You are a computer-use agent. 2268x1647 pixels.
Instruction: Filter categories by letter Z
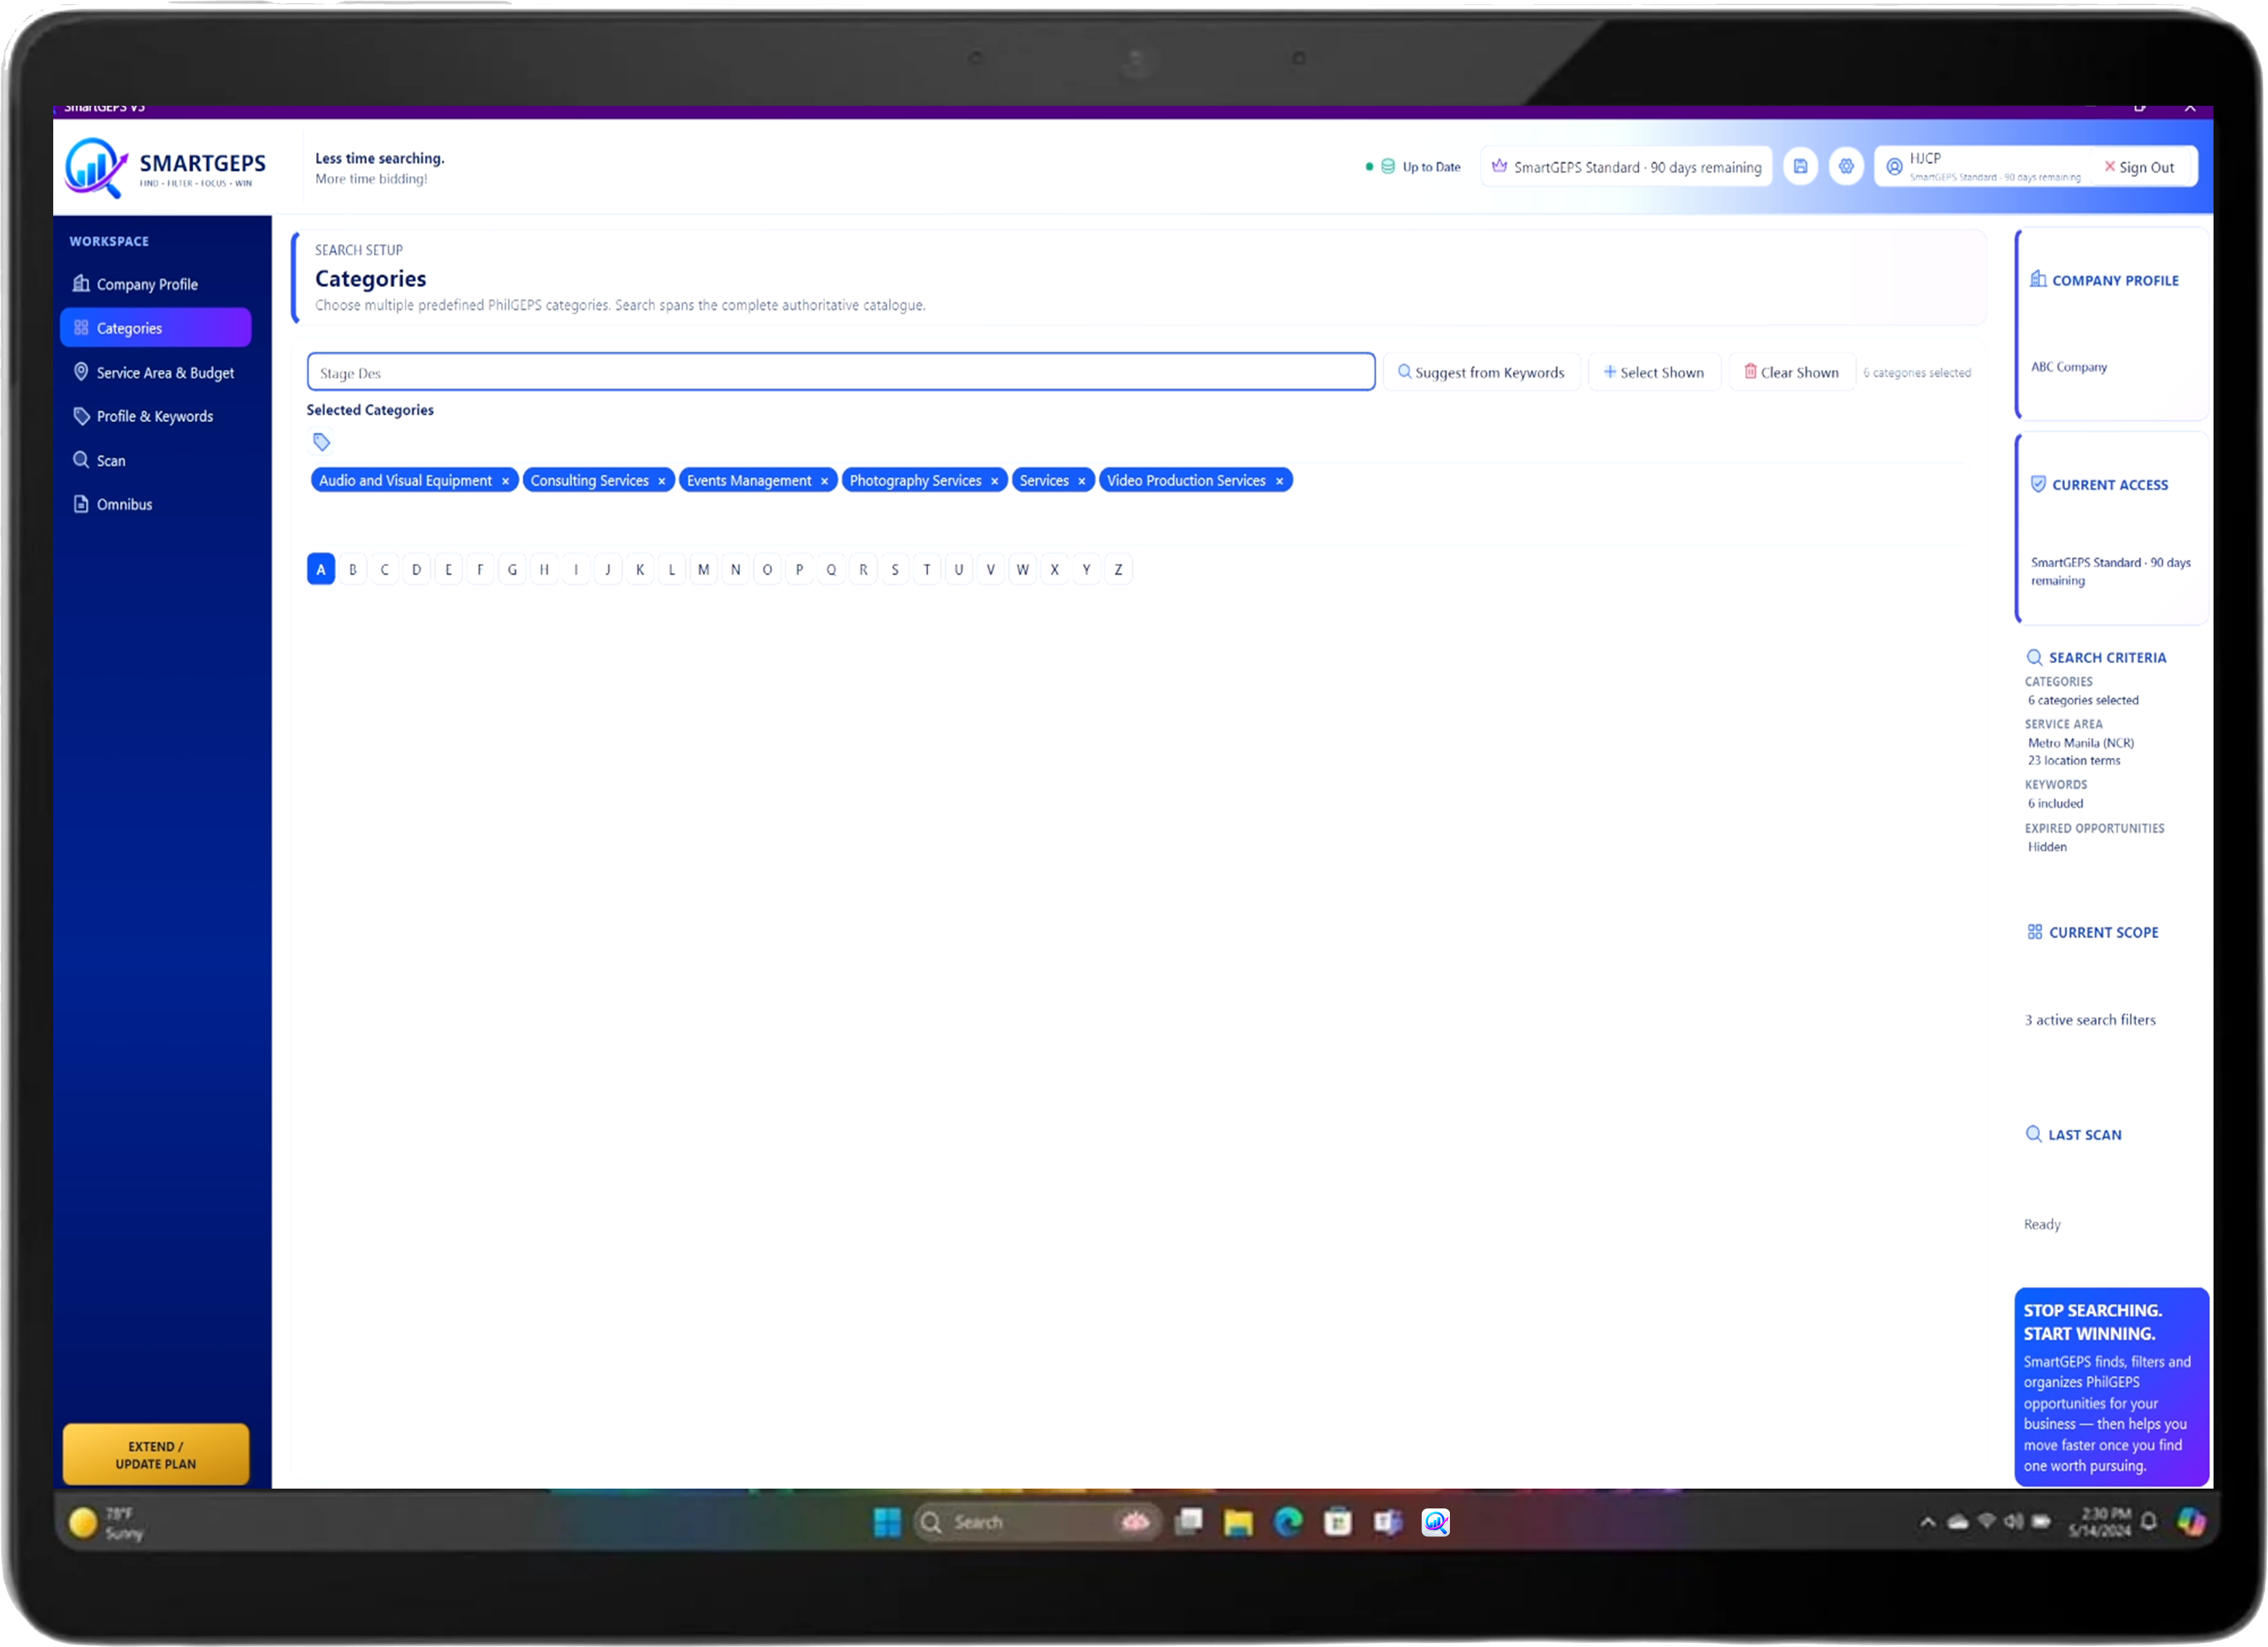click(x=1118, y=570)
